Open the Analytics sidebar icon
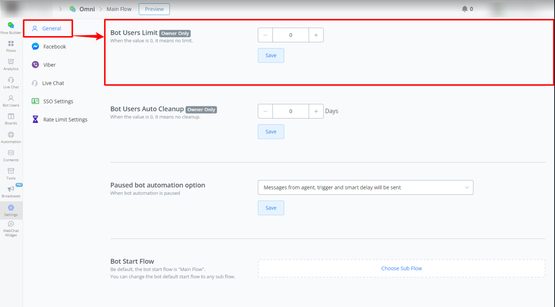This screenshot has height=307, width=555. pos(11,64)
